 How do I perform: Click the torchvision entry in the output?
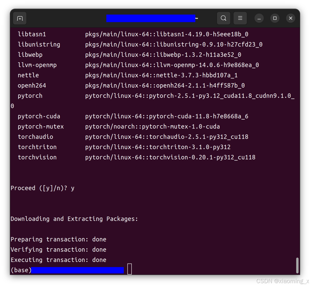click(37, 157)
